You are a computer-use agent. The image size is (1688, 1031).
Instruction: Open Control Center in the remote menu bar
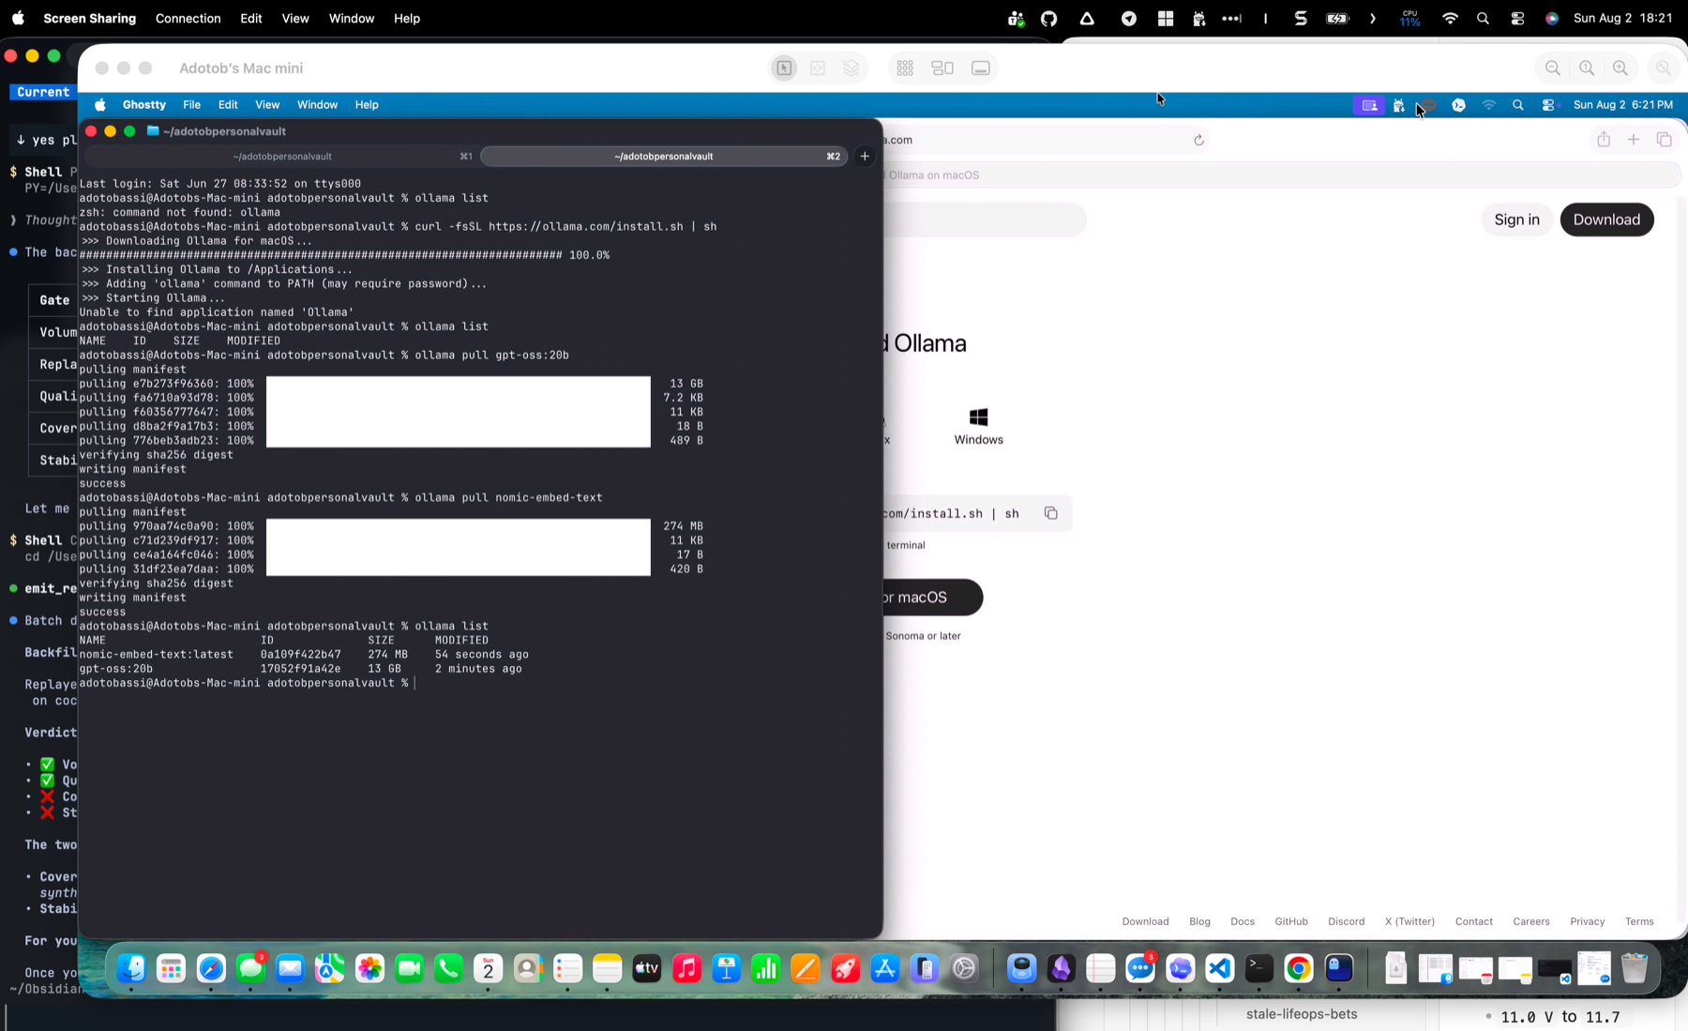coord(1548,105)
